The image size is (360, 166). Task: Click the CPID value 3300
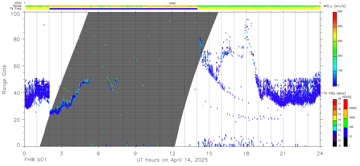(172, 3)
